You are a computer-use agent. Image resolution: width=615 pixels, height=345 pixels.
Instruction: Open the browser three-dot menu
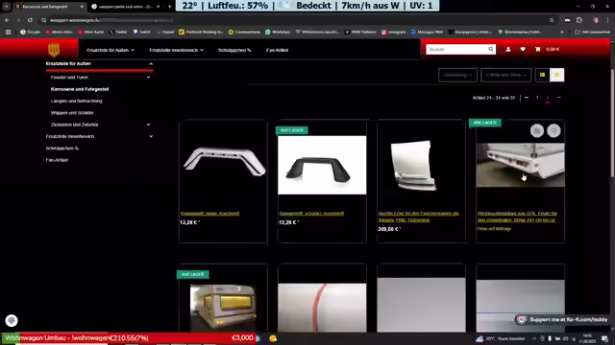[608, 20]
